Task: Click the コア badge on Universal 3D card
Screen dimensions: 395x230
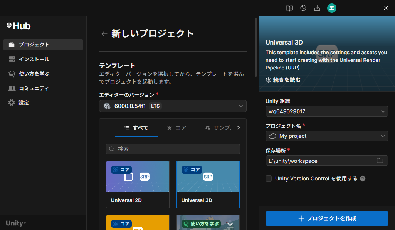Action: [192, 170]
